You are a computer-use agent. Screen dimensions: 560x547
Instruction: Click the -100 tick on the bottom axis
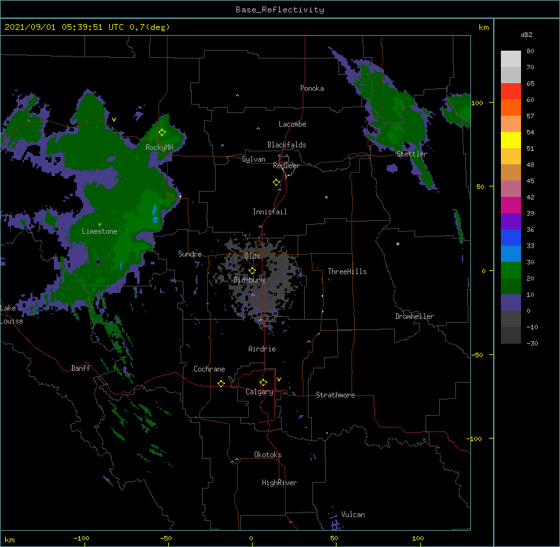pyautogui.click(x=81, y=538)
